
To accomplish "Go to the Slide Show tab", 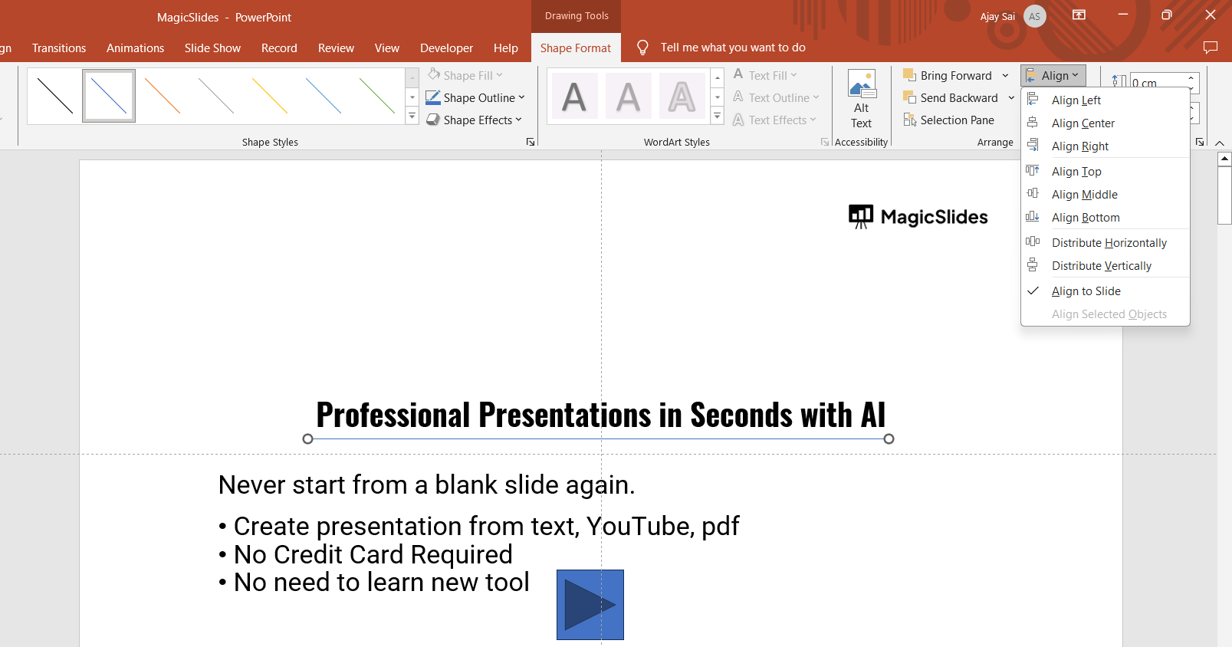I will tap(212, 48).
